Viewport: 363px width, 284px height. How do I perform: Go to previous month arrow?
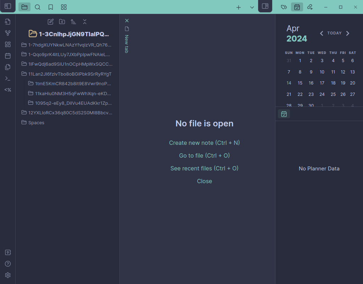[x=321, y=33]
